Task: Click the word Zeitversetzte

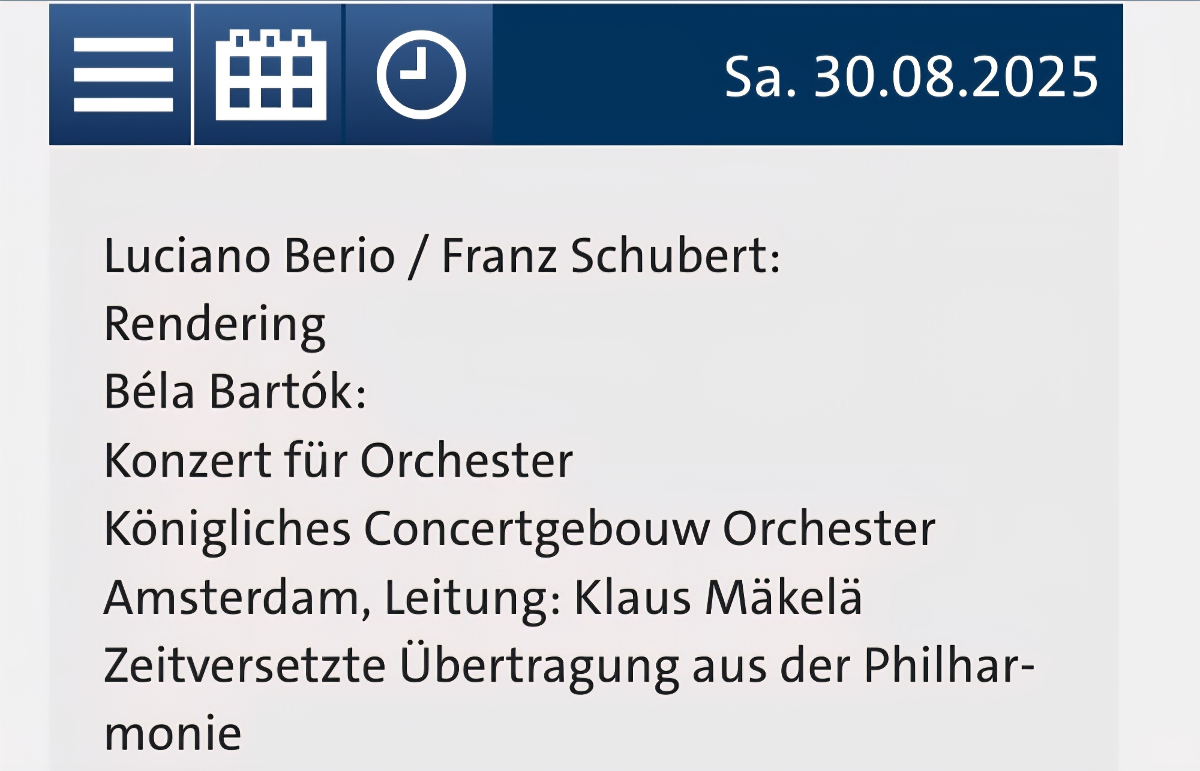Action: point(244,666)
